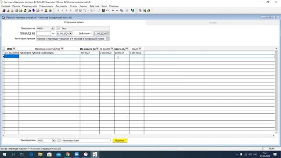Click the undo arrow toolbar icon
Image resolution: width=281 pixels, height=158 pixels.
(108, 11)
